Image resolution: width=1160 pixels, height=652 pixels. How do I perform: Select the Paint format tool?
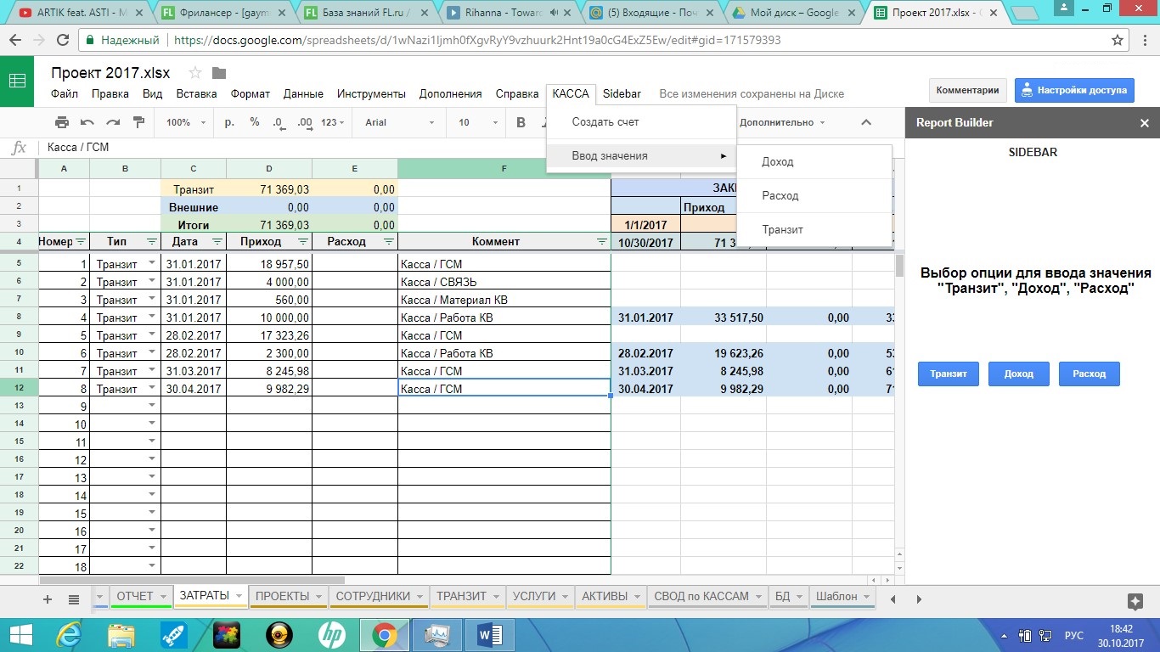pyautogui.click(x=139, y=122)
